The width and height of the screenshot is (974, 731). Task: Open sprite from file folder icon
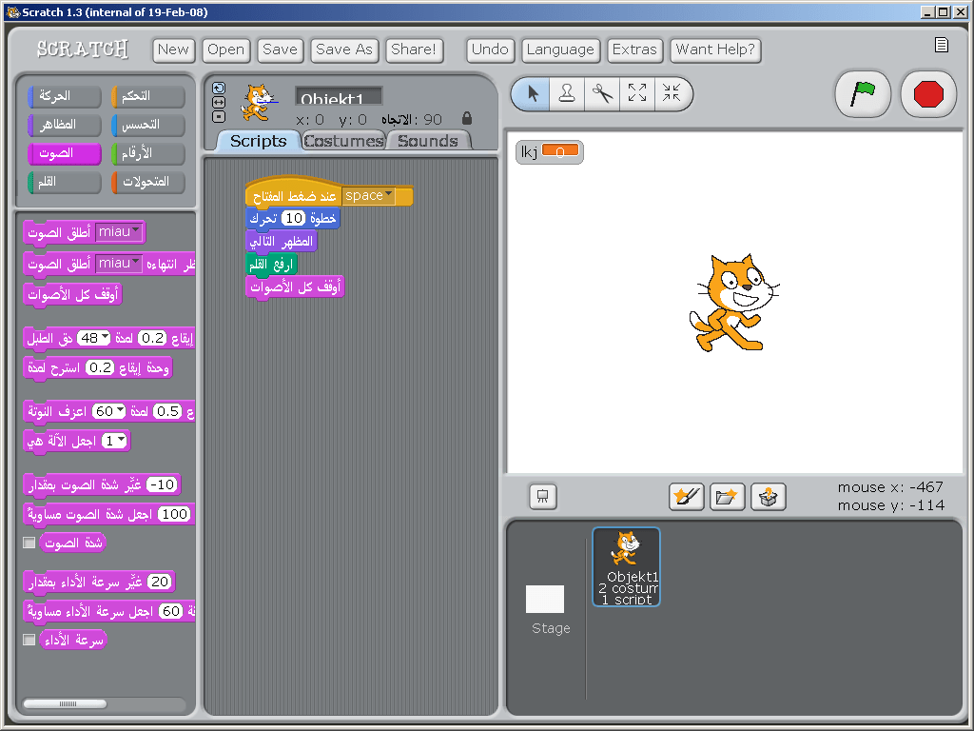point(727,496)
